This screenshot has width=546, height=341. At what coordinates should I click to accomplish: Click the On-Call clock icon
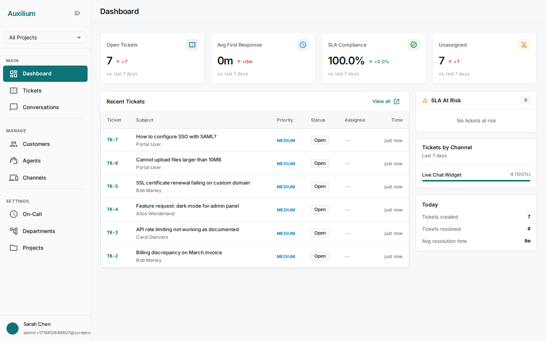[x=14, y=214]
